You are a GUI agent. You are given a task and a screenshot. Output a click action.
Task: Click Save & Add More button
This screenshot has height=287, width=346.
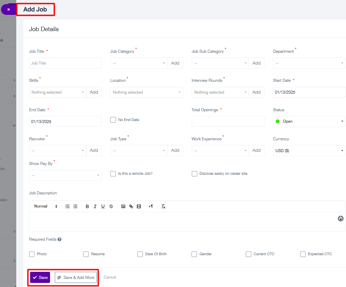[x=76, y=278]
